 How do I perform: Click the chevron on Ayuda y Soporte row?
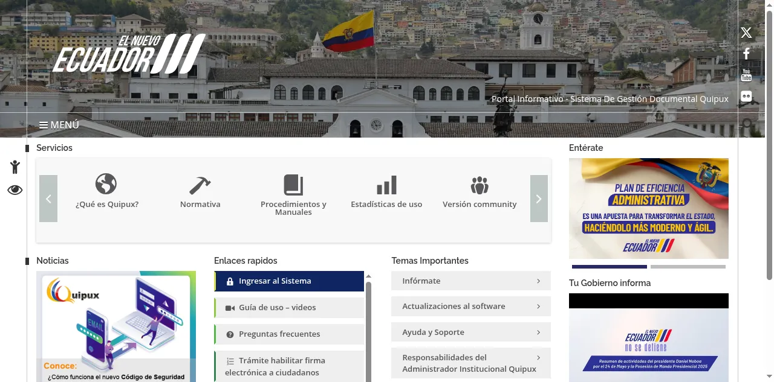point(538,332)
